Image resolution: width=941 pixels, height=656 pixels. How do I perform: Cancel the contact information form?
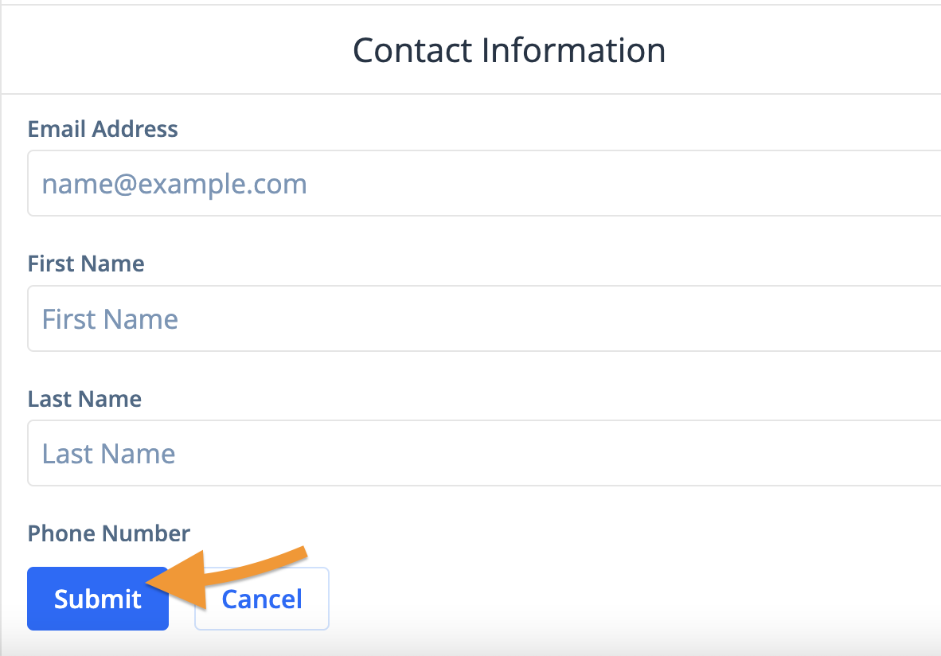point(262,599)
